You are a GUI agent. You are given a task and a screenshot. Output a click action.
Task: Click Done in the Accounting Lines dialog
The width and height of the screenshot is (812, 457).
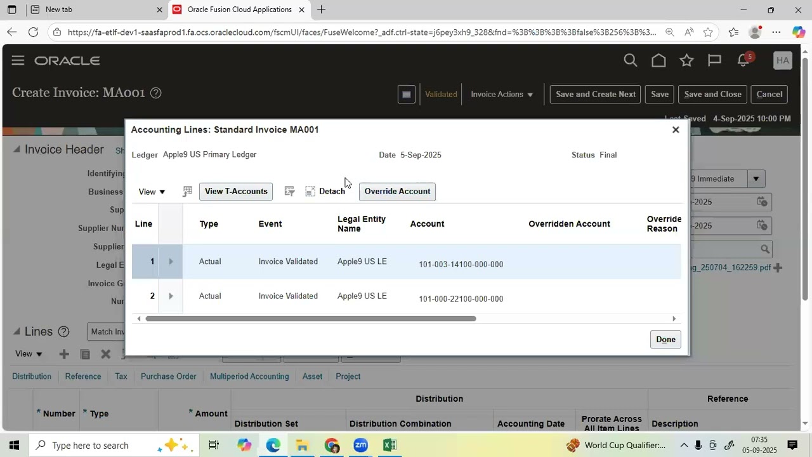[x=665, y=340]
